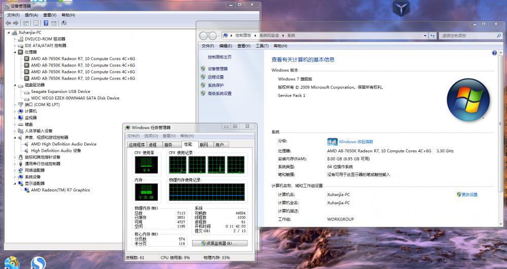Screen dimensions: 507x269
Task: Click vertical scrollbar of System window
Action: tap(500, 138)
